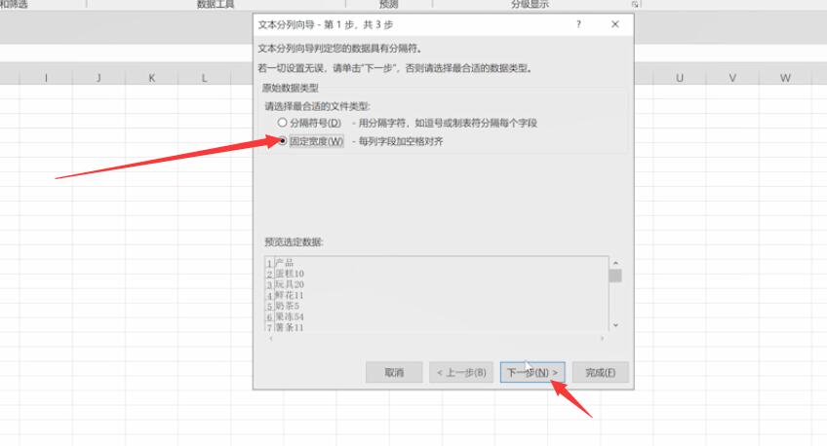The width and height of the screenshot is (827, 446).
Task: Select preview row 果冻54
Action: 290,317
